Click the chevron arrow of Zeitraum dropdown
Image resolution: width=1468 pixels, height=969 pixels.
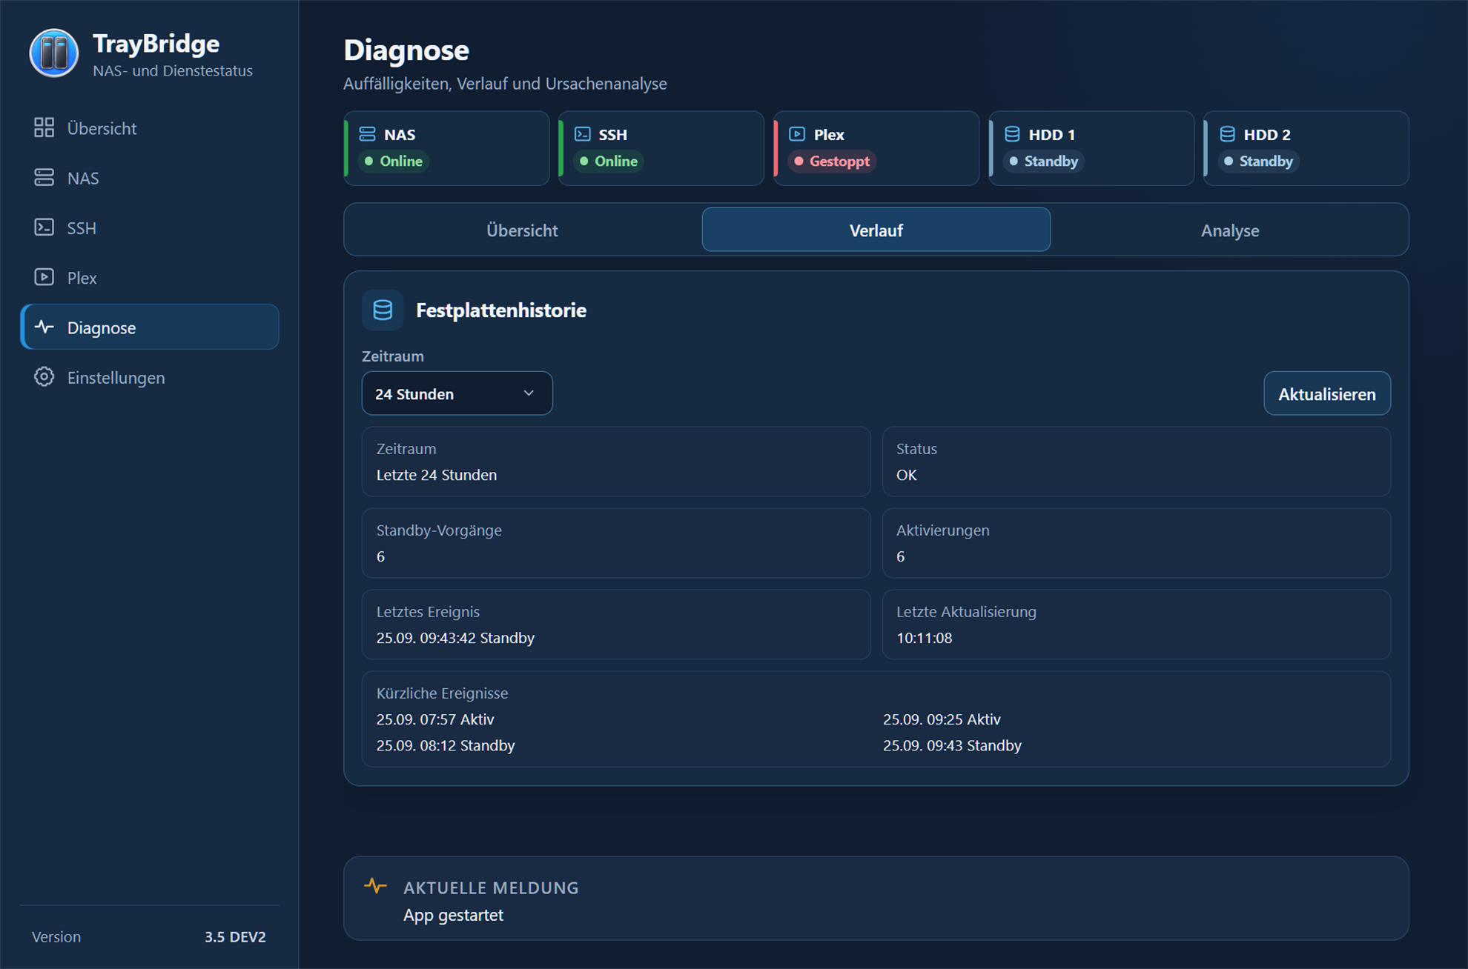(x=529, y=393)
